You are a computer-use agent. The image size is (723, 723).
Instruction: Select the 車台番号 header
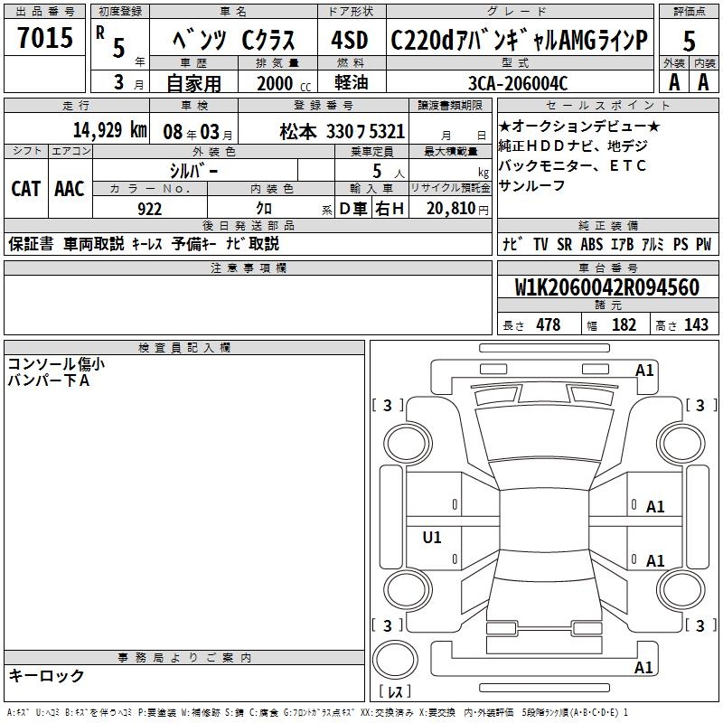607,268
